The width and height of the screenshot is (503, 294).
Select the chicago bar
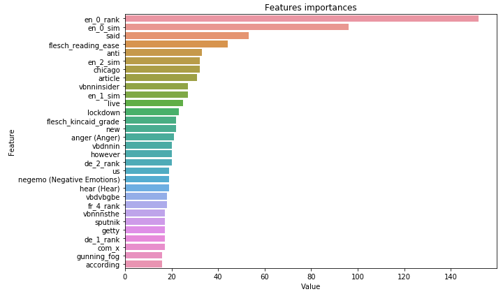(x=163, y=69)
